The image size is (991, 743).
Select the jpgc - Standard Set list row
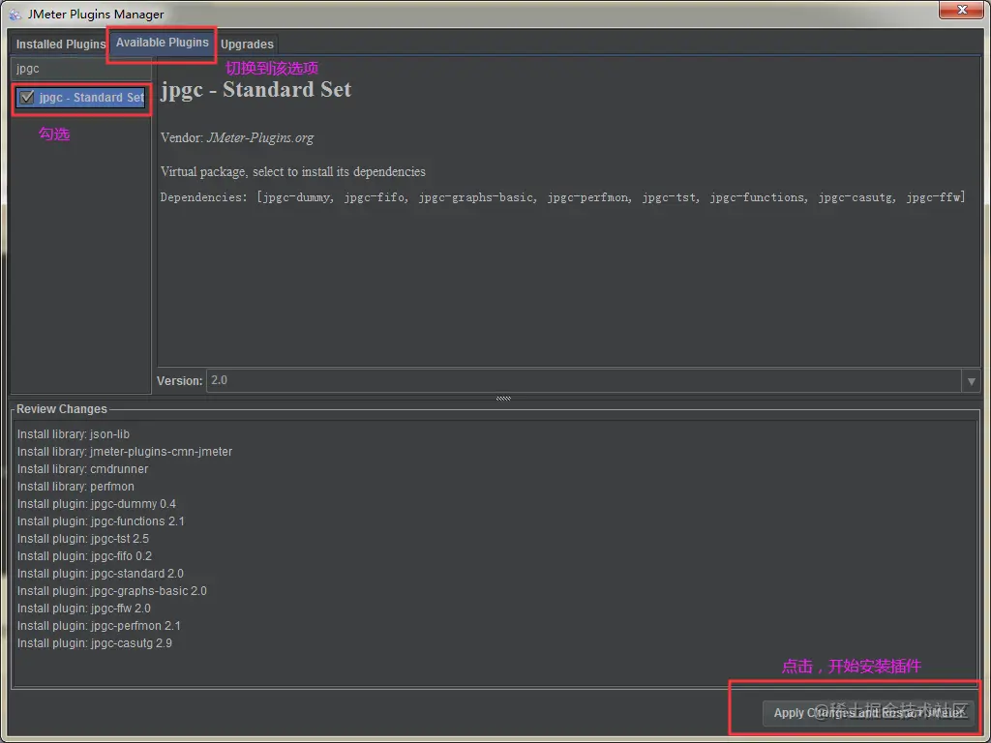point(81,98)
